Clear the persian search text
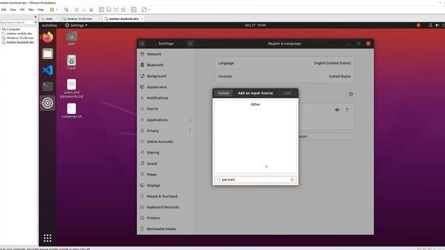The width and height of the screenshot is (445, 250). [x=292, y=180]
